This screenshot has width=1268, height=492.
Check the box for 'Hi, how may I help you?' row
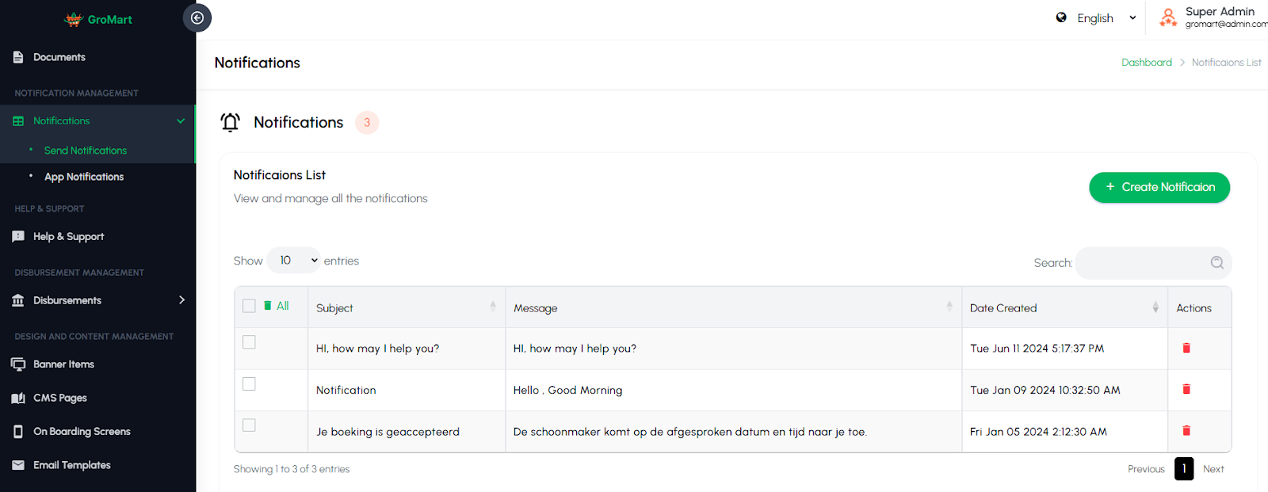click(x=249, y=342)
